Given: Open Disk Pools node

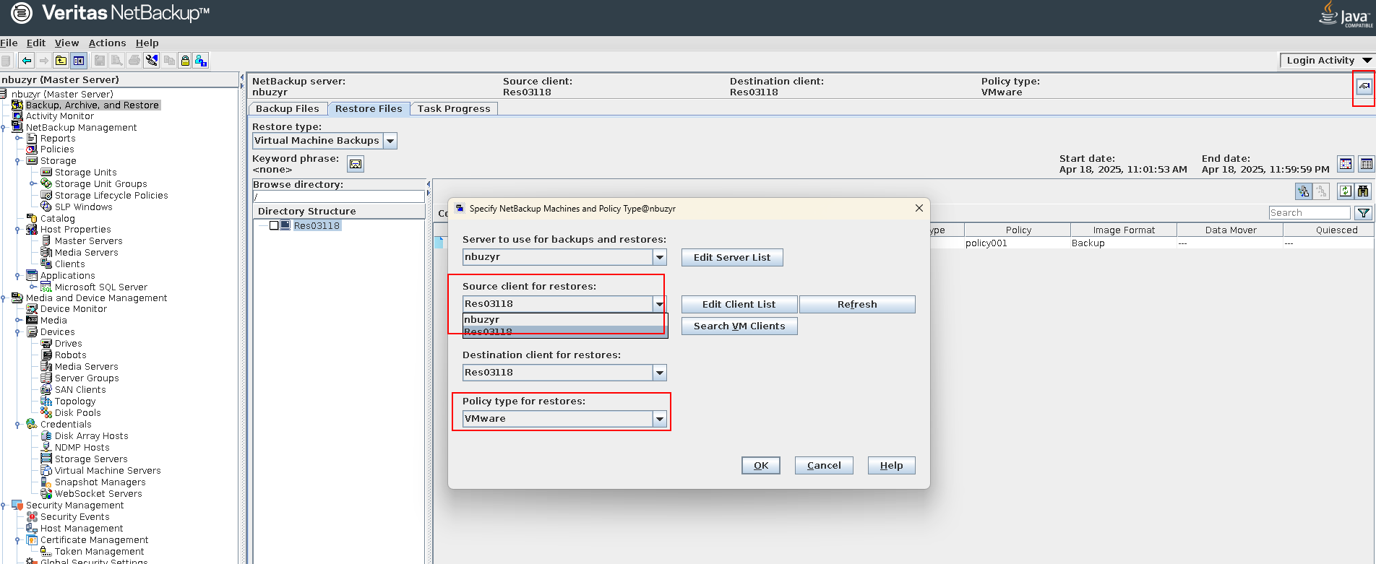Looking at the screenshot, I should (x=78, y=413).
